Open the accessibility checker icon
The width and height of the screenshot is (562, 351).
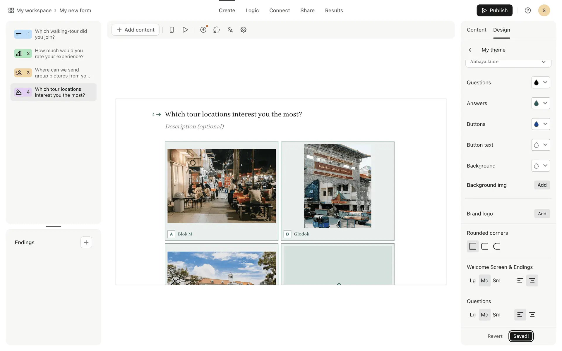click(203, 30)
